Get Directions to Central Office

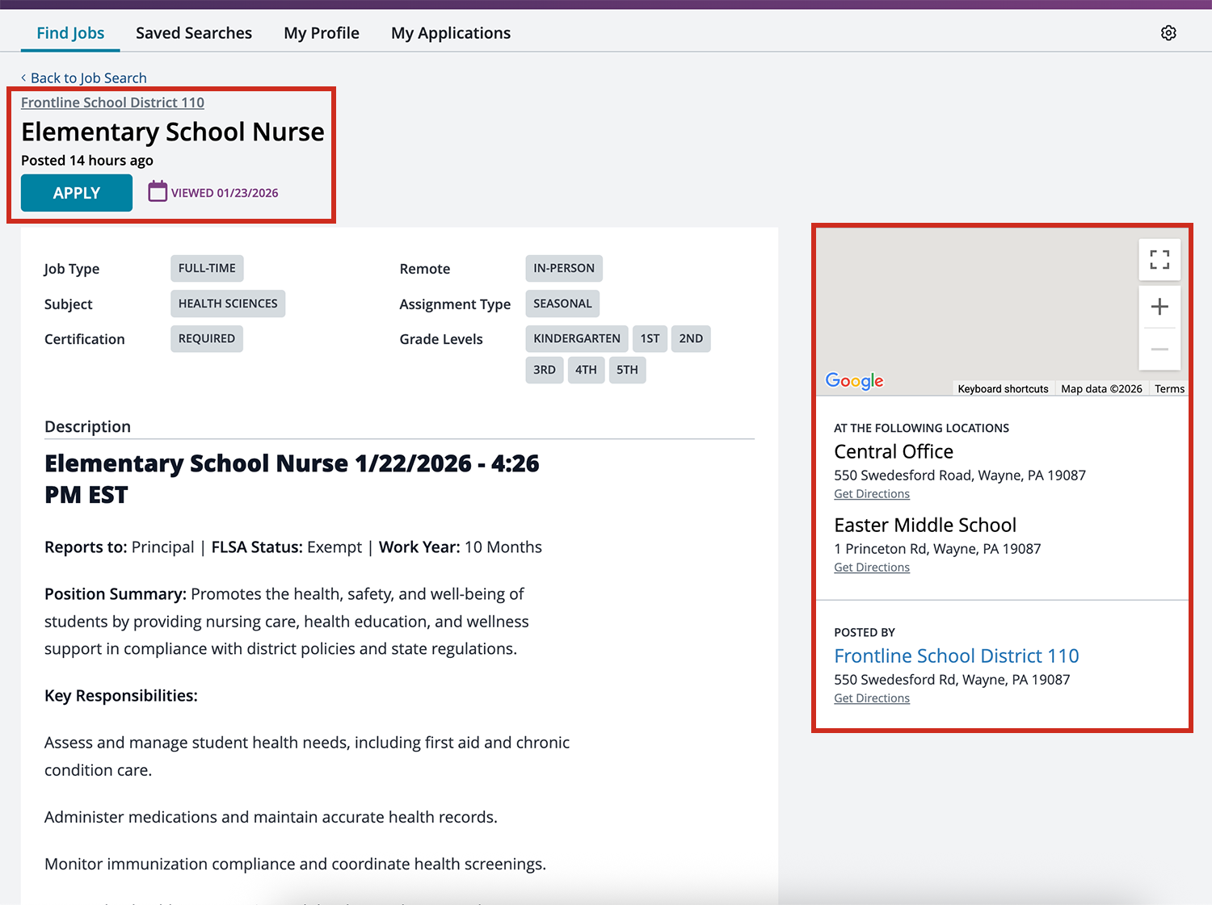click(871, 493)
